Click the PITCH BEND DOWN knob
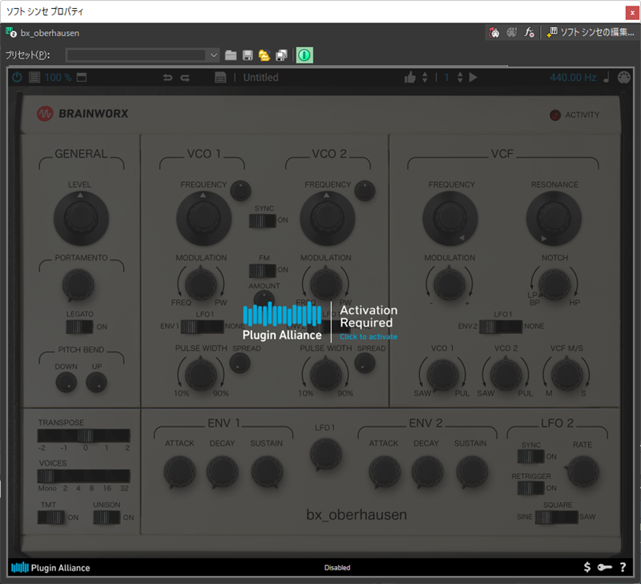Viewport: 641px width, 584px height. 67,382
